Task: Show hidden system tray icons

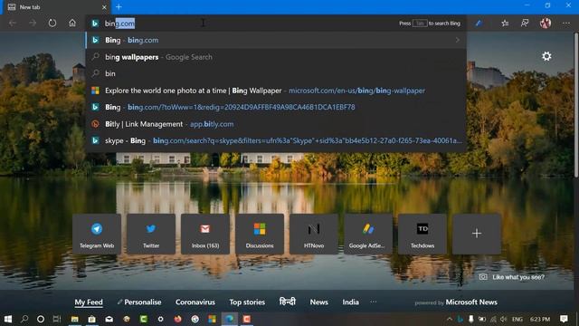Action: [x=450, y=319]
